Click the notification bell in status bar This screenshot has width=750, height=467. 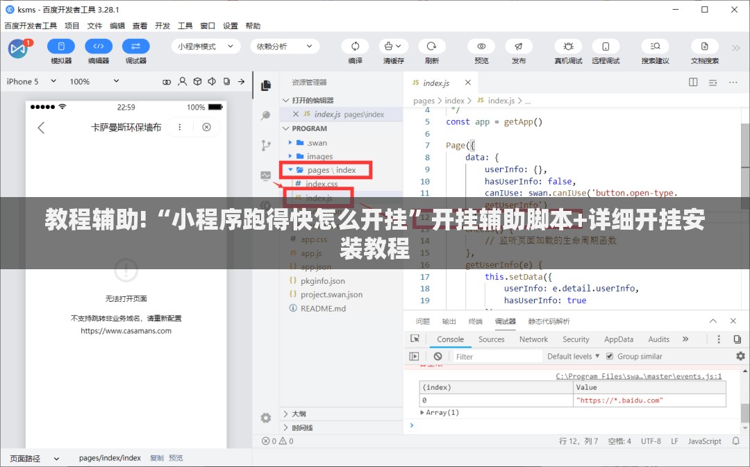[x=735, y=441]
